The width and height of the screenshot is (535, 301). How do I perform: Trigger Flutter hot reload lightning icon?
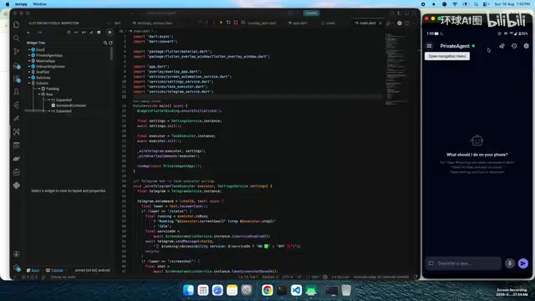(x=221, y=23)
